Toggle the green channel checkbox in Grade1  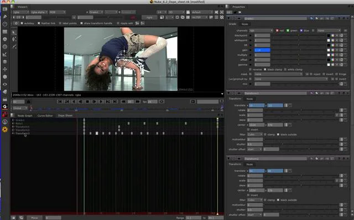pos(288,30)
